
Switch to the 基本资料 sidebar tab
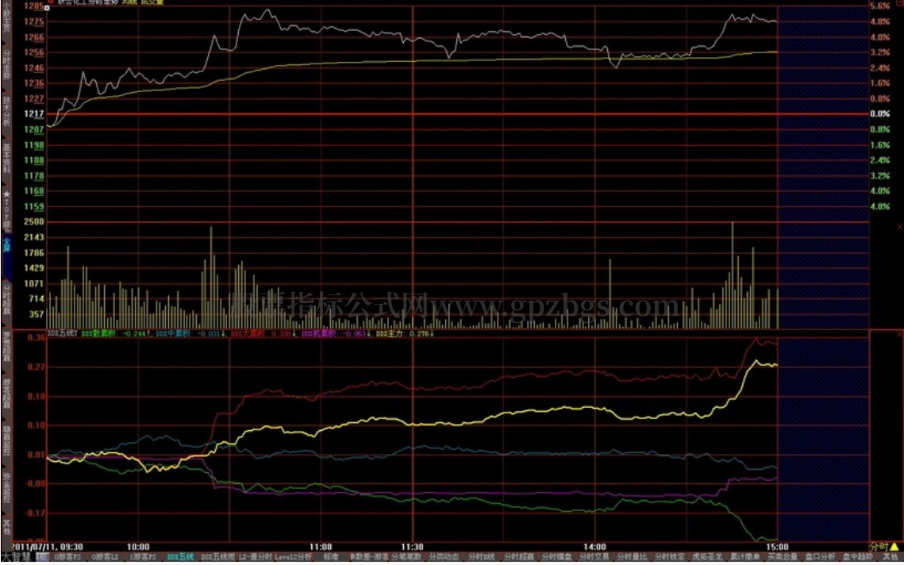(x=6, y=160)
